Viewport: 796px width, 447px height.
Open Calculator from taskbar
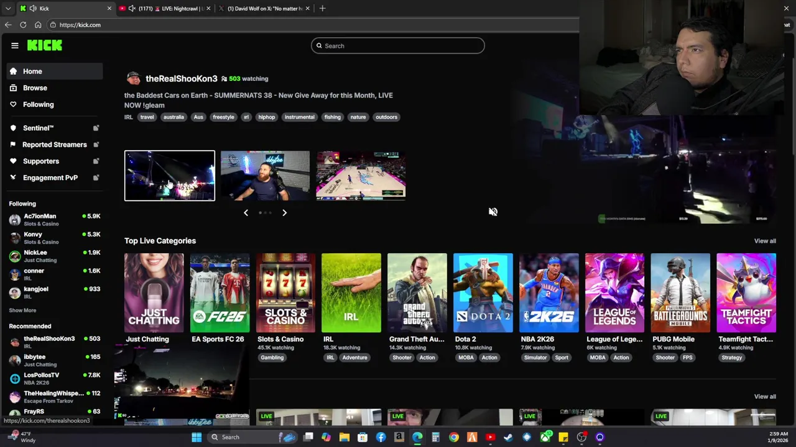[x=435, y=437]
